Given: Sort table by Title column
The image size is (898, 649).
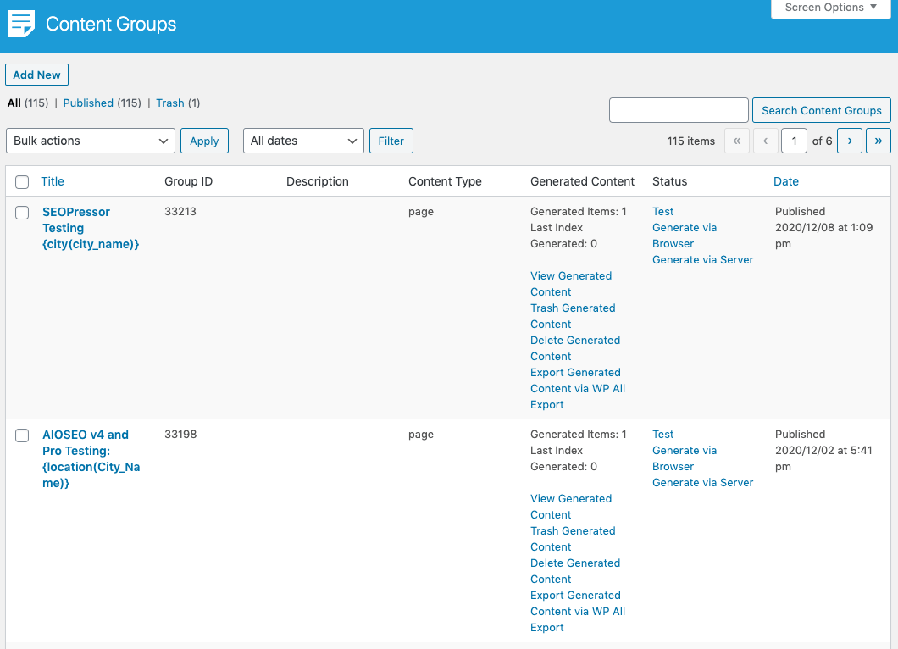Looking at the screenshot, I should [53, 181].
